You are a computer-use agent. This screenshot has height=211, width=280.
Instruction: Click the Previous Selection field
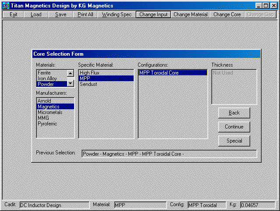(169, 154)
